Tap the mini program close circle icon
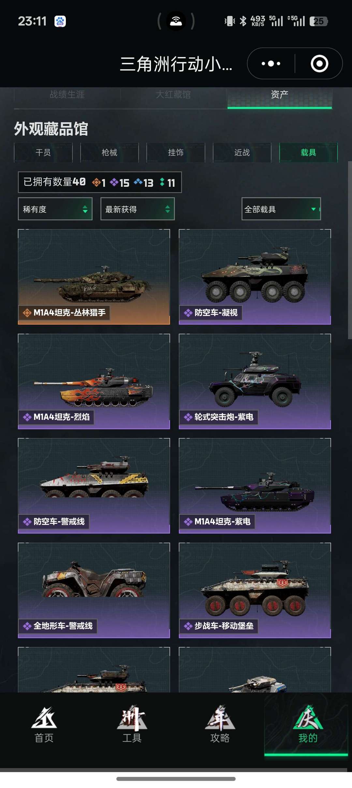The height and width of the screenshot is (788, 352). (319, 63)
